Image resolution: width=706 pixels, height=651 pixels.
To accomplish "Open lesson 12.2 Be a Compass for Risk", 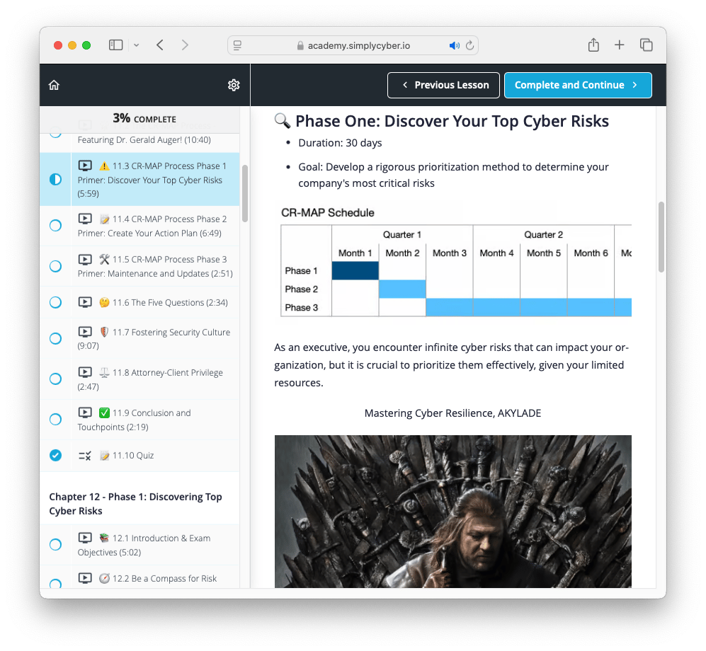I will 140,577.
